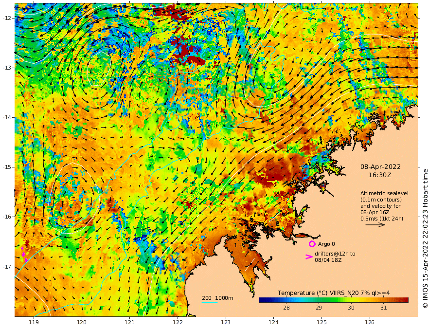This screenshot has height=331, width=428.
Task: Click the time label 16:30Z
Action: pos(380,175)
